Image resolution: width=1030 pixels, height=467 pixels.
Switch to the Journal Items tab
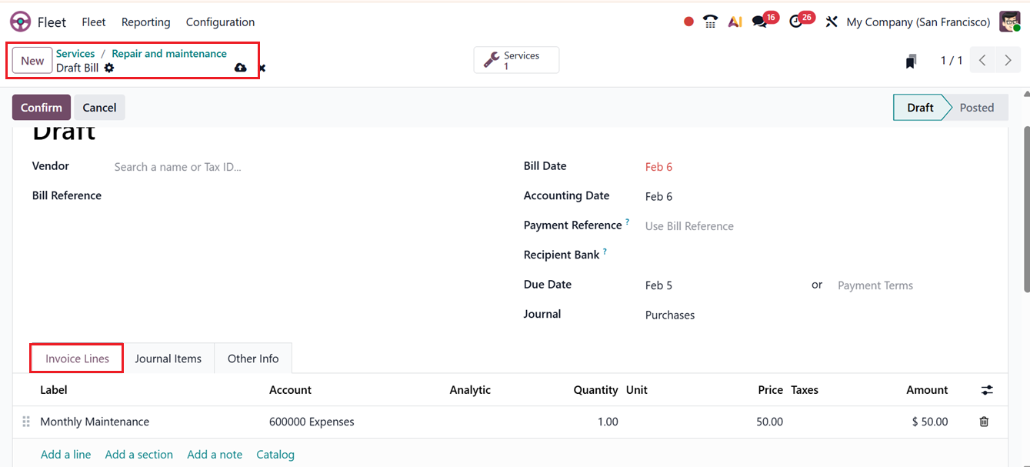click(x=168, y=359)
